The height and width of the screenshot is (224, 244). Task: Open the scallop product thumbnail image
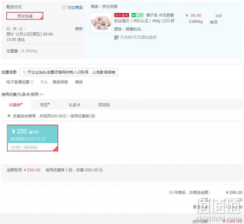click(101, 22)
